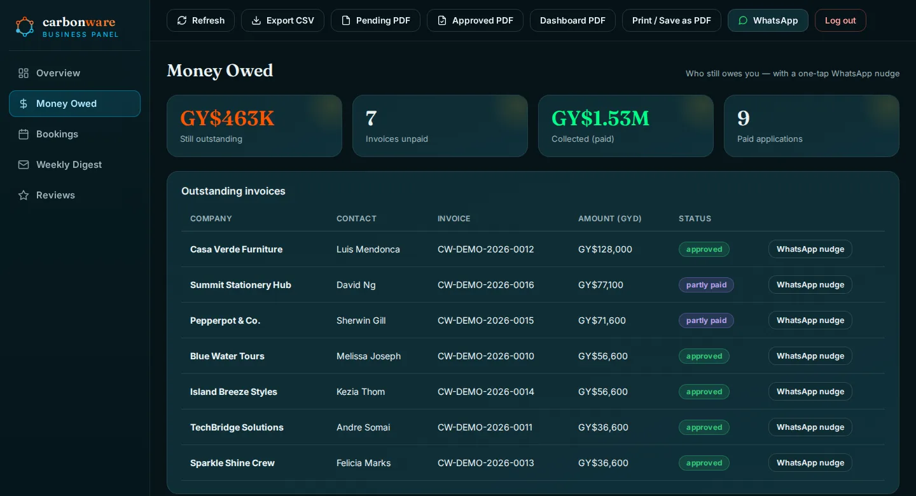
Task: Click the Money Owed dollar icon
Action: (x=24, y=104)
